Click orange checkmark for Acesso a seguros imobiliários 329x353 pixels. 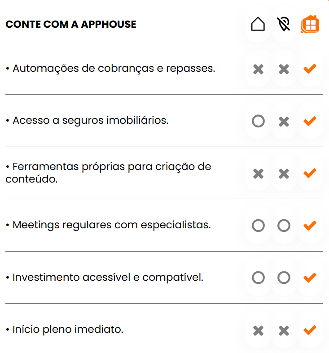tap(310, 121)
